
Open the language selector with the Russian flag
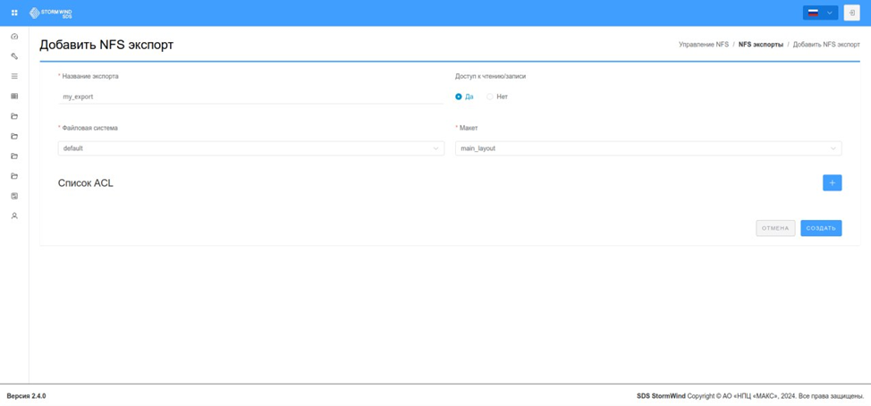point(820,13)
